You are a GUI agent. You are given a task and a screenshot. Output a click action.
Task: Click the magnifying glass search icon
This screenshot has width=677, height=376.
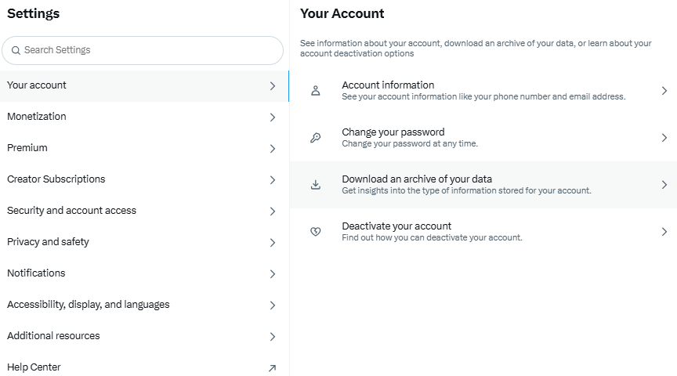point(16,50)
